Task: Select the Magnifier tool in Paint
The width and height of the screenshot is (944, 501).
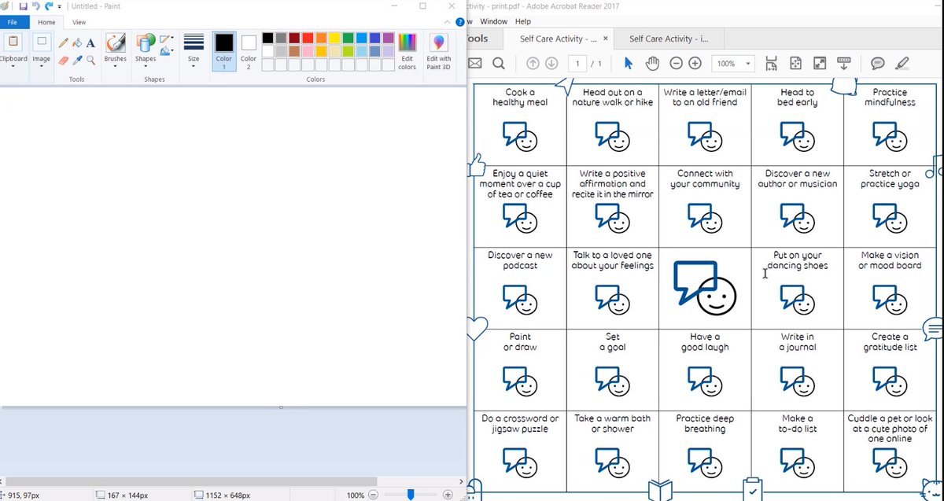Action: [x=90, y=59]
